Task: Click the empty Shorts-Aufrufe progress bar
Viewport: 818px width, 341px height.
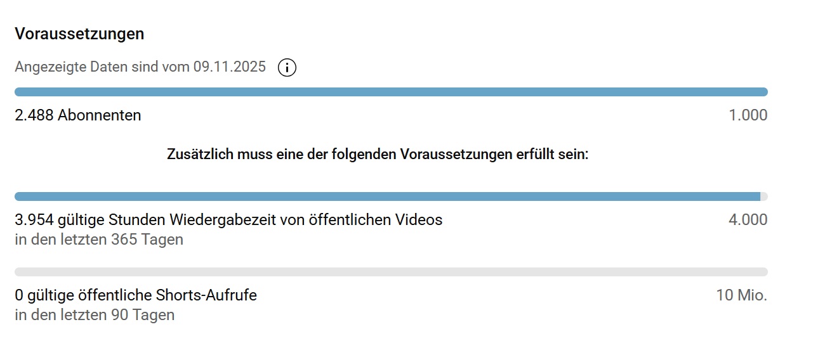Action: tap(390, 272)
